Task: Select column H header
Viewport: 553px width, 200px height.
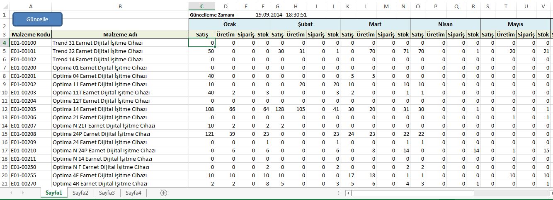Action: [x=296, y=6]
